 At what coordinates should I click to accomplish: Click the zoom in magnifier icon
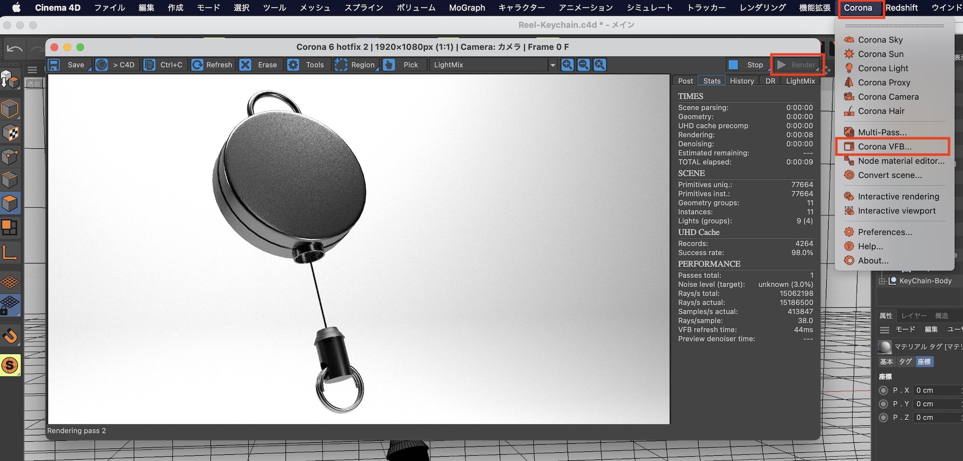[568, 65]
